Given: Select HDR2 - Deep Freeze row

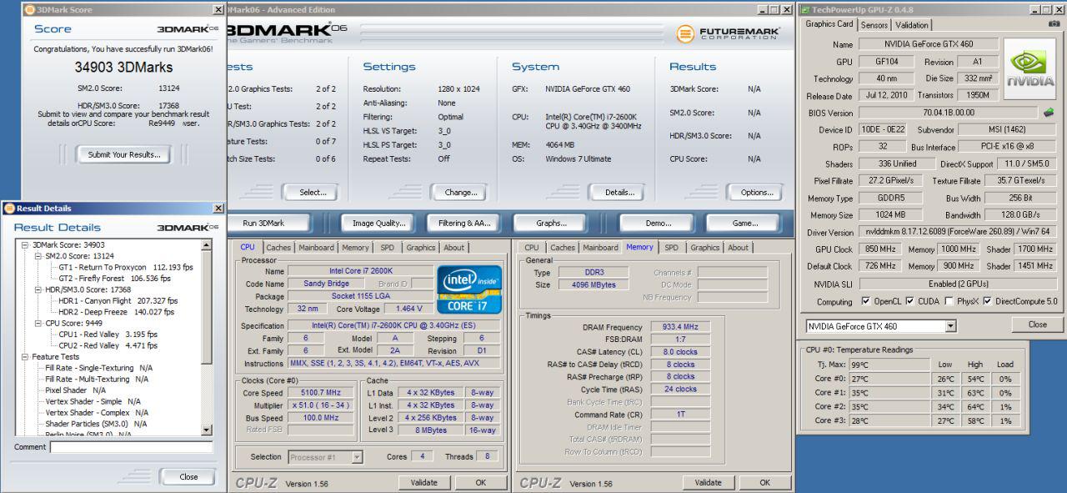Looking at the screenshot, I should (x=116, y=312).
